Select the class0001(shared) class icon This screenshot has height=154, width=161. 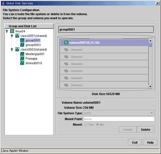click(x=17, y=36)
